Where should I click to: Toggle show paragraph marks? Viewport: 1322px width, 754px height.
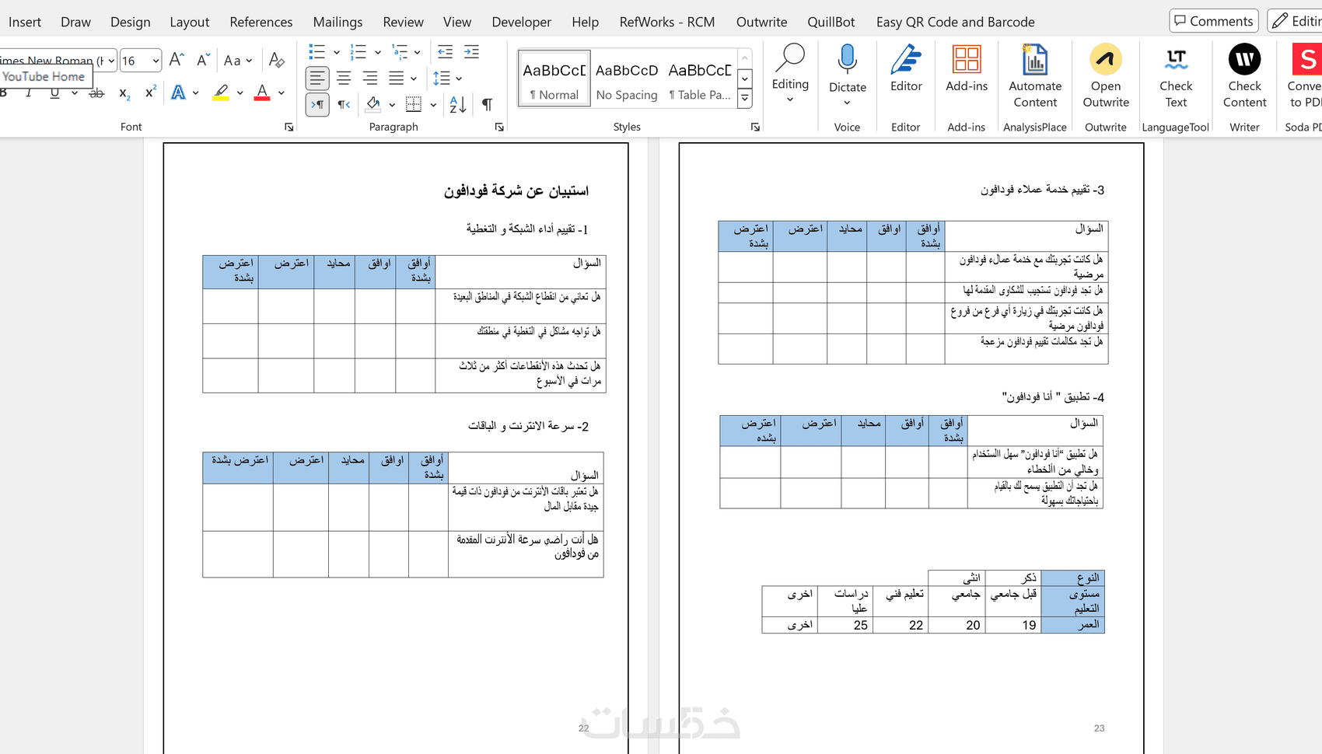tap(487, 104)
